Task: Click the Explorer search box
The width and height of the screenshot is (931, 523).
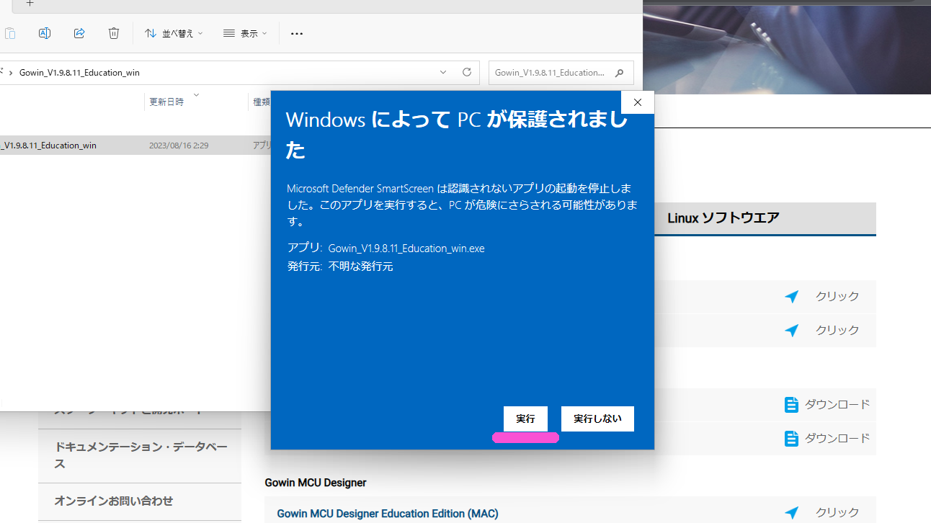Action: (x=561, y=73)
